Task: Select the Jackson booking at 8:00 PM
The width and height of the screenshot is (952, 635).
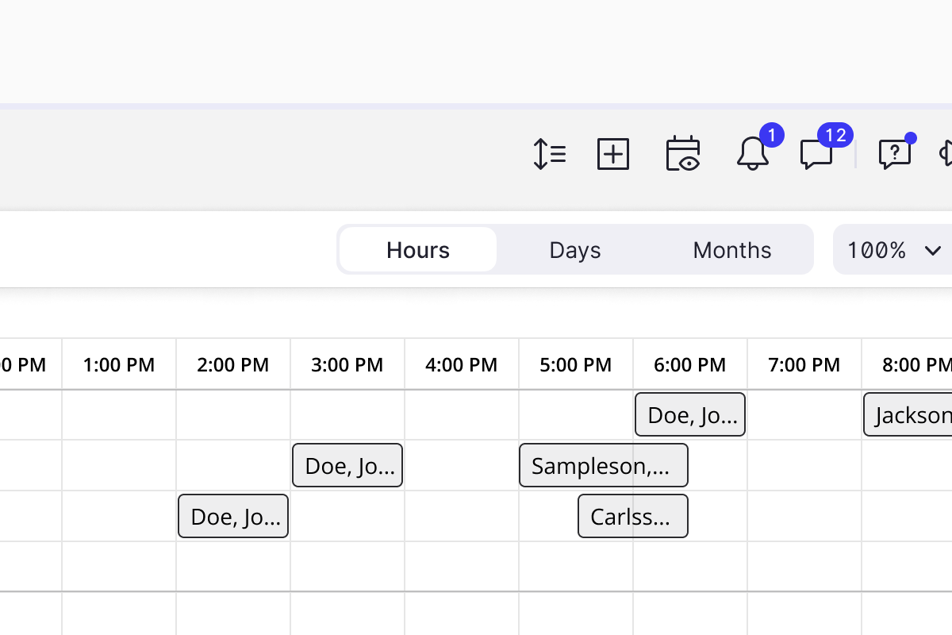Action: pyautogui.click(x=908, y=414)
